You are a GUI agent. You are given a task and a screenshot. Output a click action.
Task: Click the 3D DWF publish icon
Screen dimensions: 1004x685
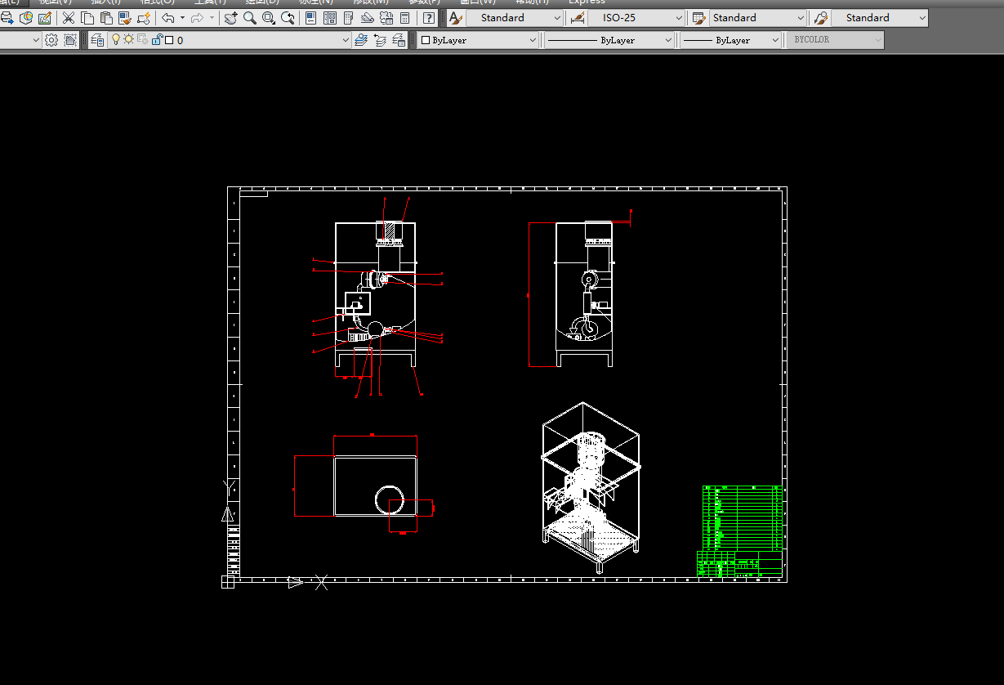point(26,18)
